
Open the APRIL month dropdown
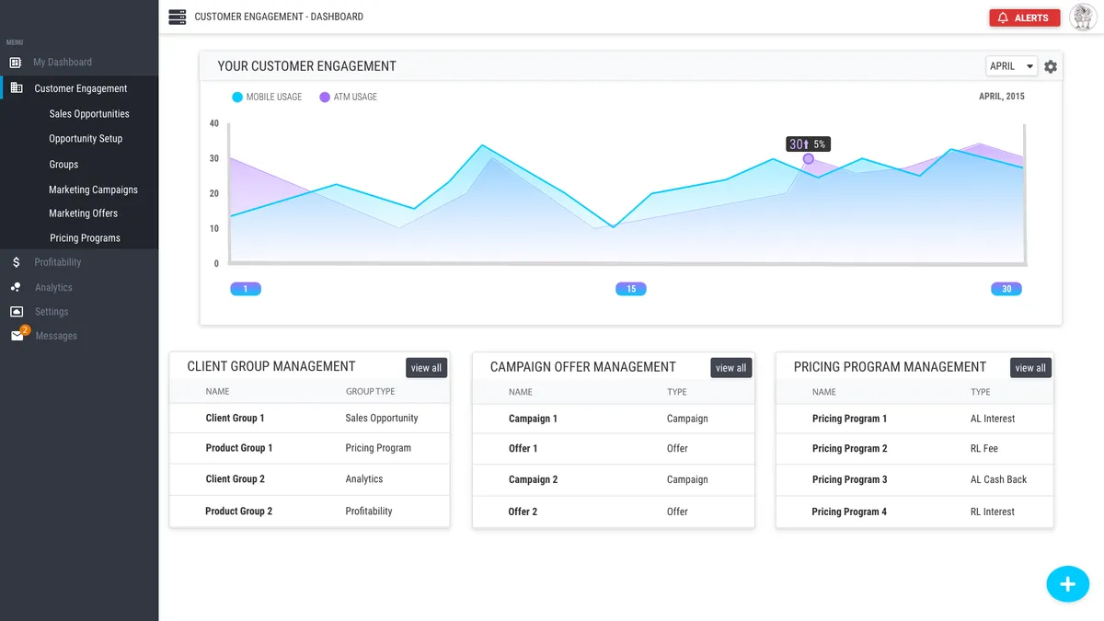(x=1010, y=65)
